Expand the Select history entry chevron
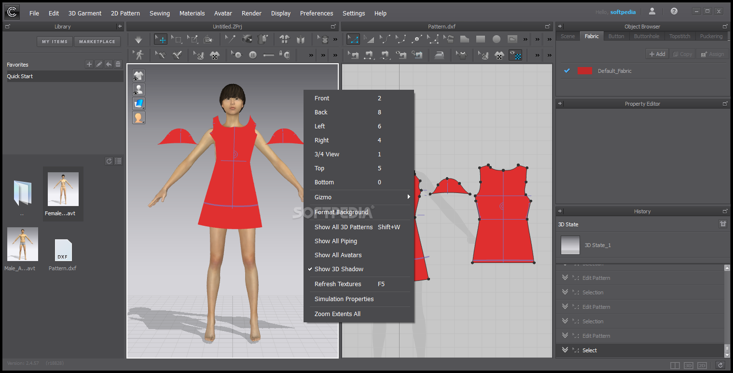The image size is (733, 373). click(566, 350)
